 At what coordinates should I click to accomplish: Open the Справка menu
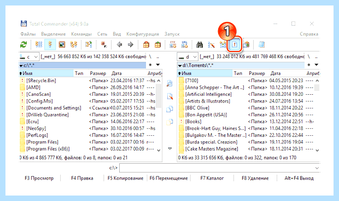point(309,34)
